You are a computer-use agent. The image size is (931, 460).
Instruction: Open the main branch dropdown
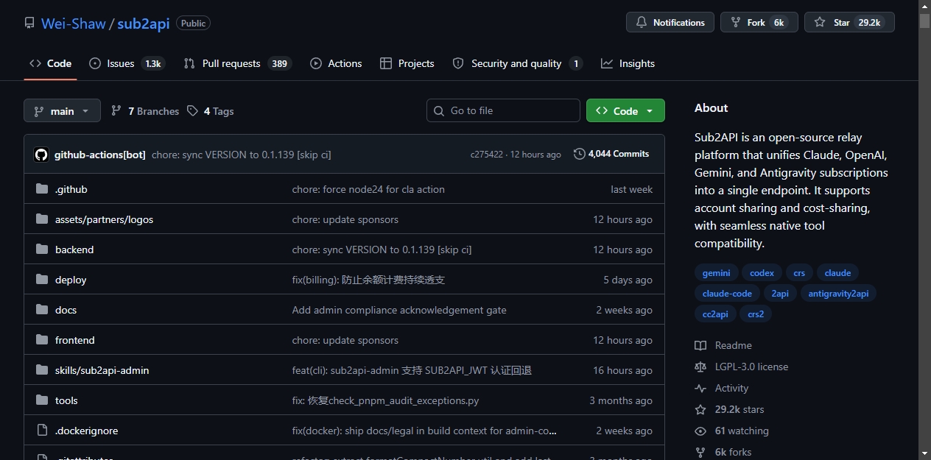point(62,111)
